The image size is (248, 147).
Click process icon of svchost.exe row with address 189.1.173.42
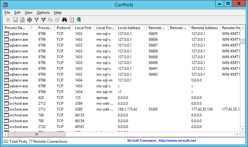tap(6, 109)
